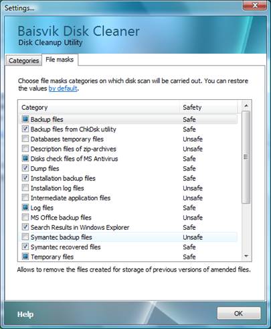Screen dimensions: 271x329
Task: Click 'Unsafe' value for MS Office backup files
Action: pos(193,218)
